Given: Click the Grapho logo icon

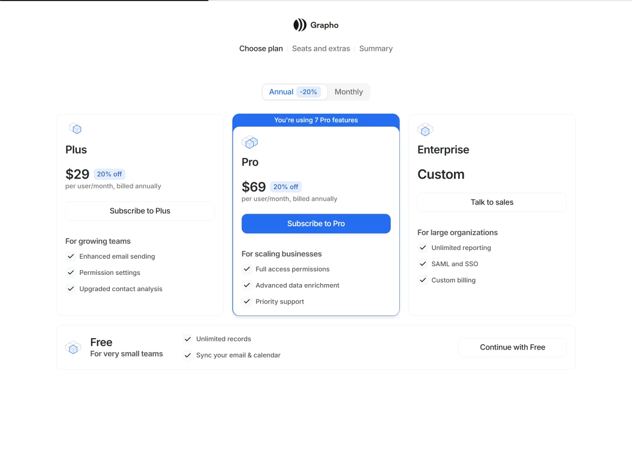Looking at the screenshot, I should pos(300,25).
